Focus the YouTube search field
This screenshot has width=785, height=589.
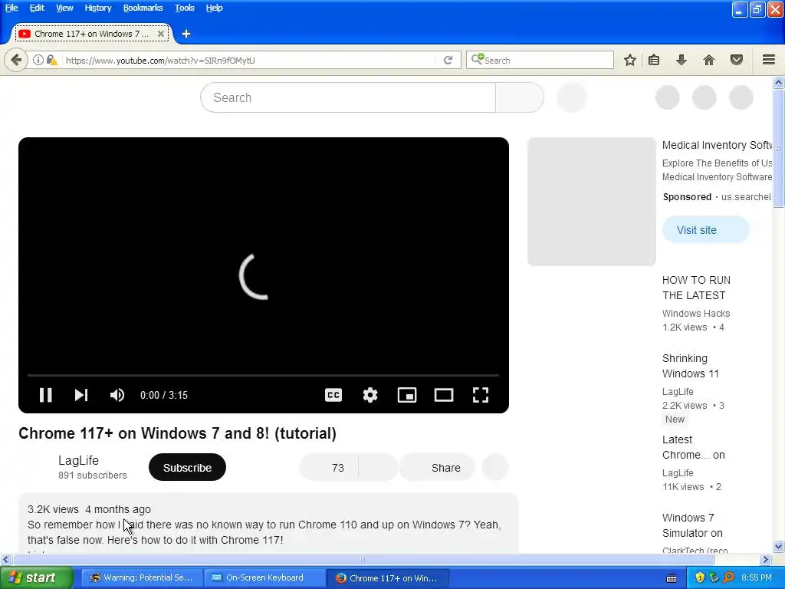point(348,97)
